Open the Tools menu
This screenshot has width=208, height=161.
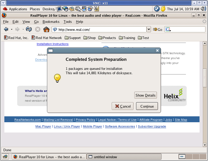point(68,22)
